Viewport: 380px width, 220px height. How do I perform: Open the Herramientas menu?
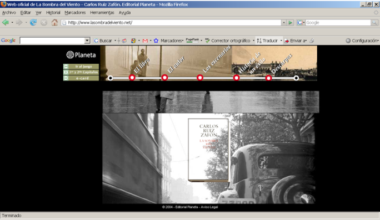pos(102,13)
